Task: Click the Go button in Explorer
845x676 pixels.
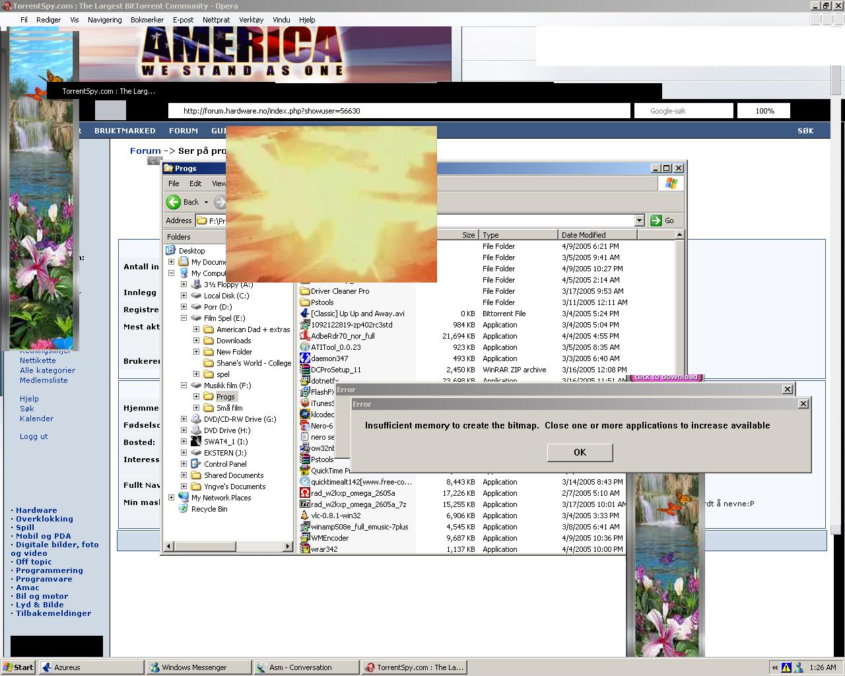Action: point(663,220)
